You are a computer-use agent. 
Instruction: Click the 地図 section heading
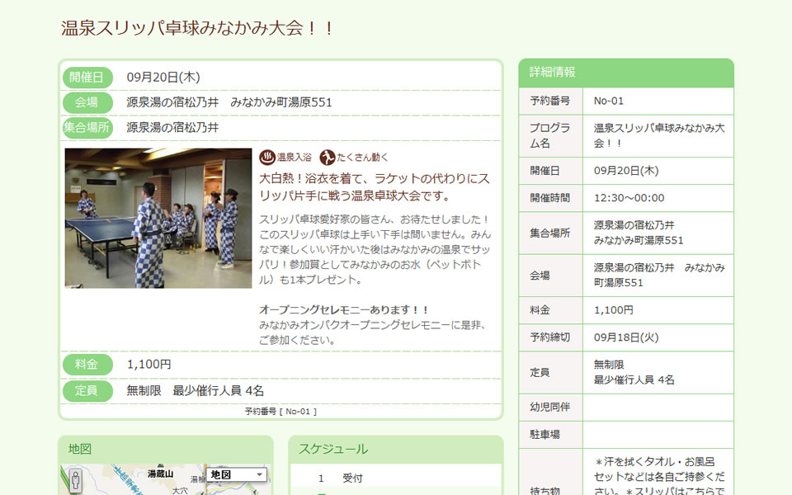pyautogui.click(x=80, y=449)
